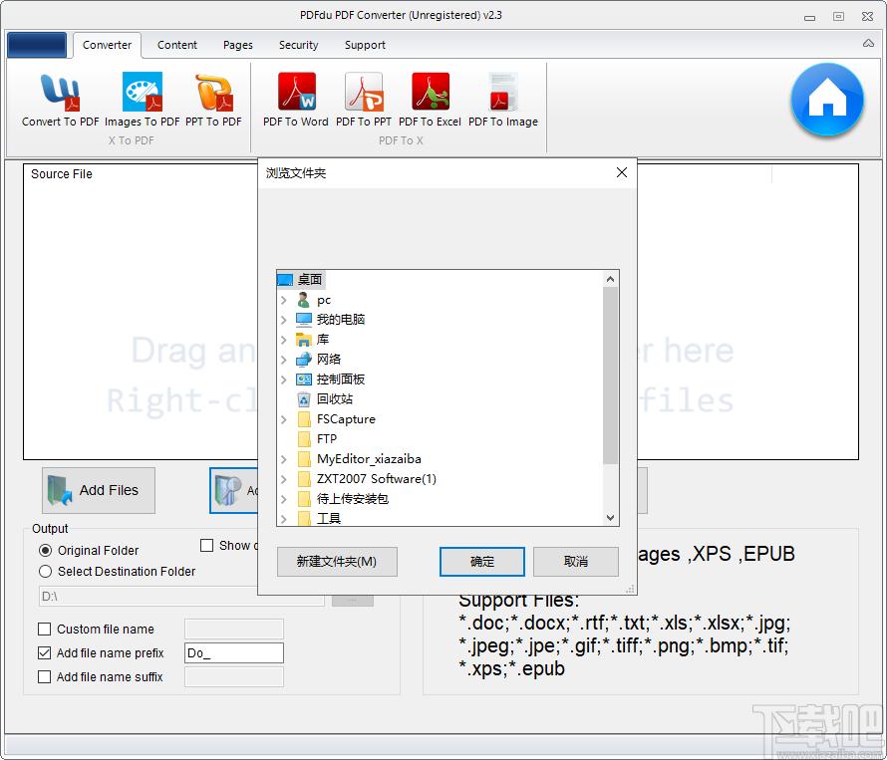Expand the 网络 tree node
887x760 pixels.
click(x=284, y=359)
